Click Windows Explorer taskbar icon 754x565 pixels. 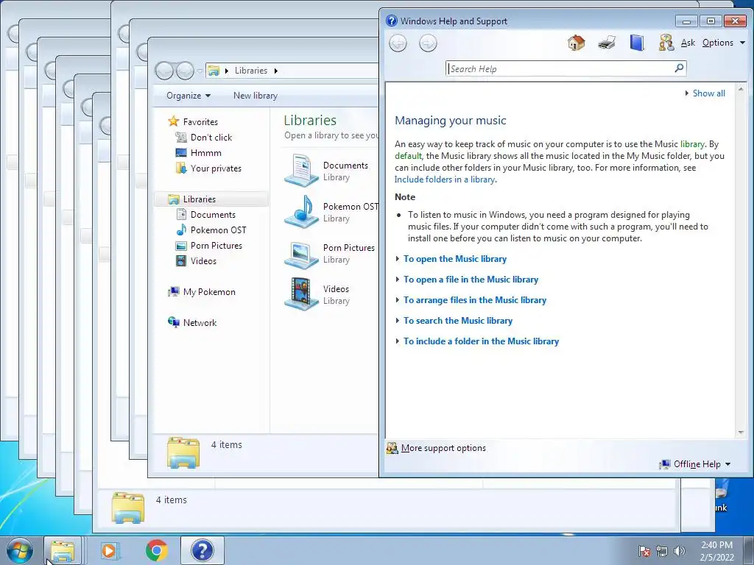click(63, 550)
